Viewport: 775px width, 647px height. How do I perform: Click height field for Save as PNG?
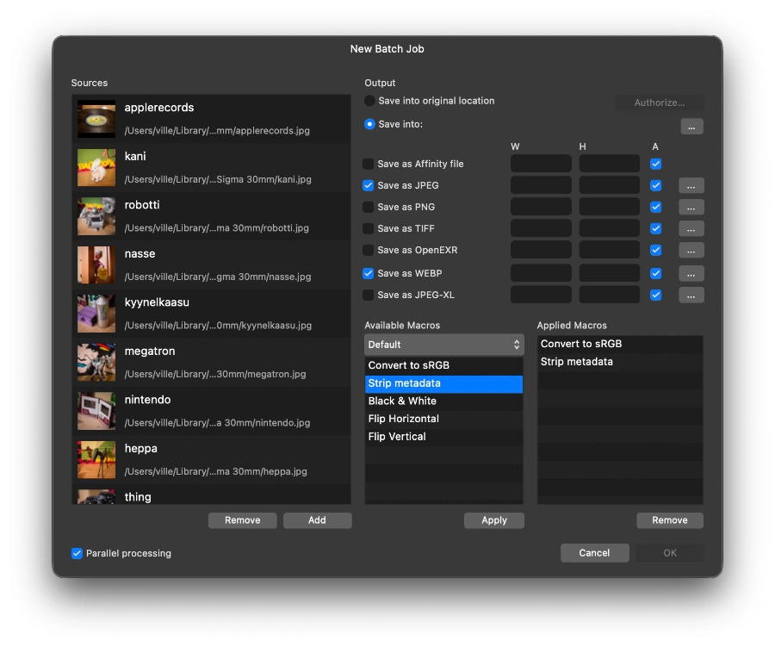609,207
